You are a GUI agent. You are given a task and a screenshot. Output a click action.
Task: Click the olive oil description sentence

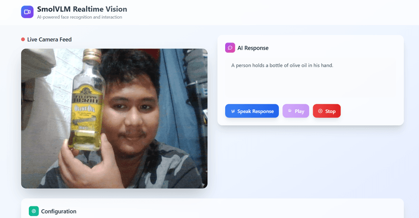282,65
